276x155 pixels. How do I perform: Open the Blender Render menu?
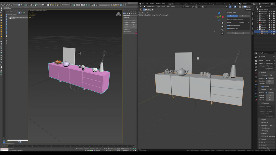click(152, 4)
